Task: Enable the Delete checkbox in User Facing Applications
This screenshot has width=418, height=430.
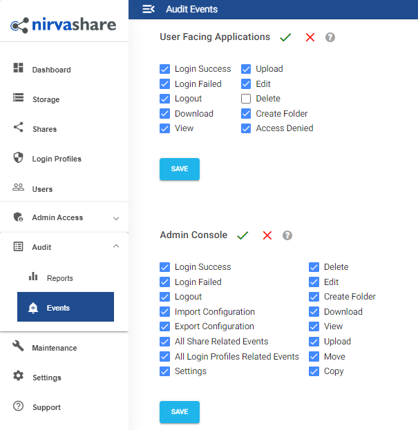Action: pyautogui.click(x=246, y=99)
